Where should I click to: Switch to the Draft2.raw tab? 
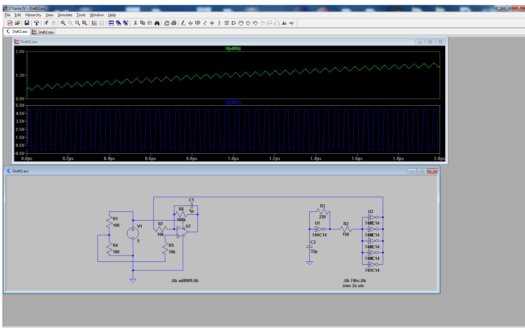click(43, 32)
